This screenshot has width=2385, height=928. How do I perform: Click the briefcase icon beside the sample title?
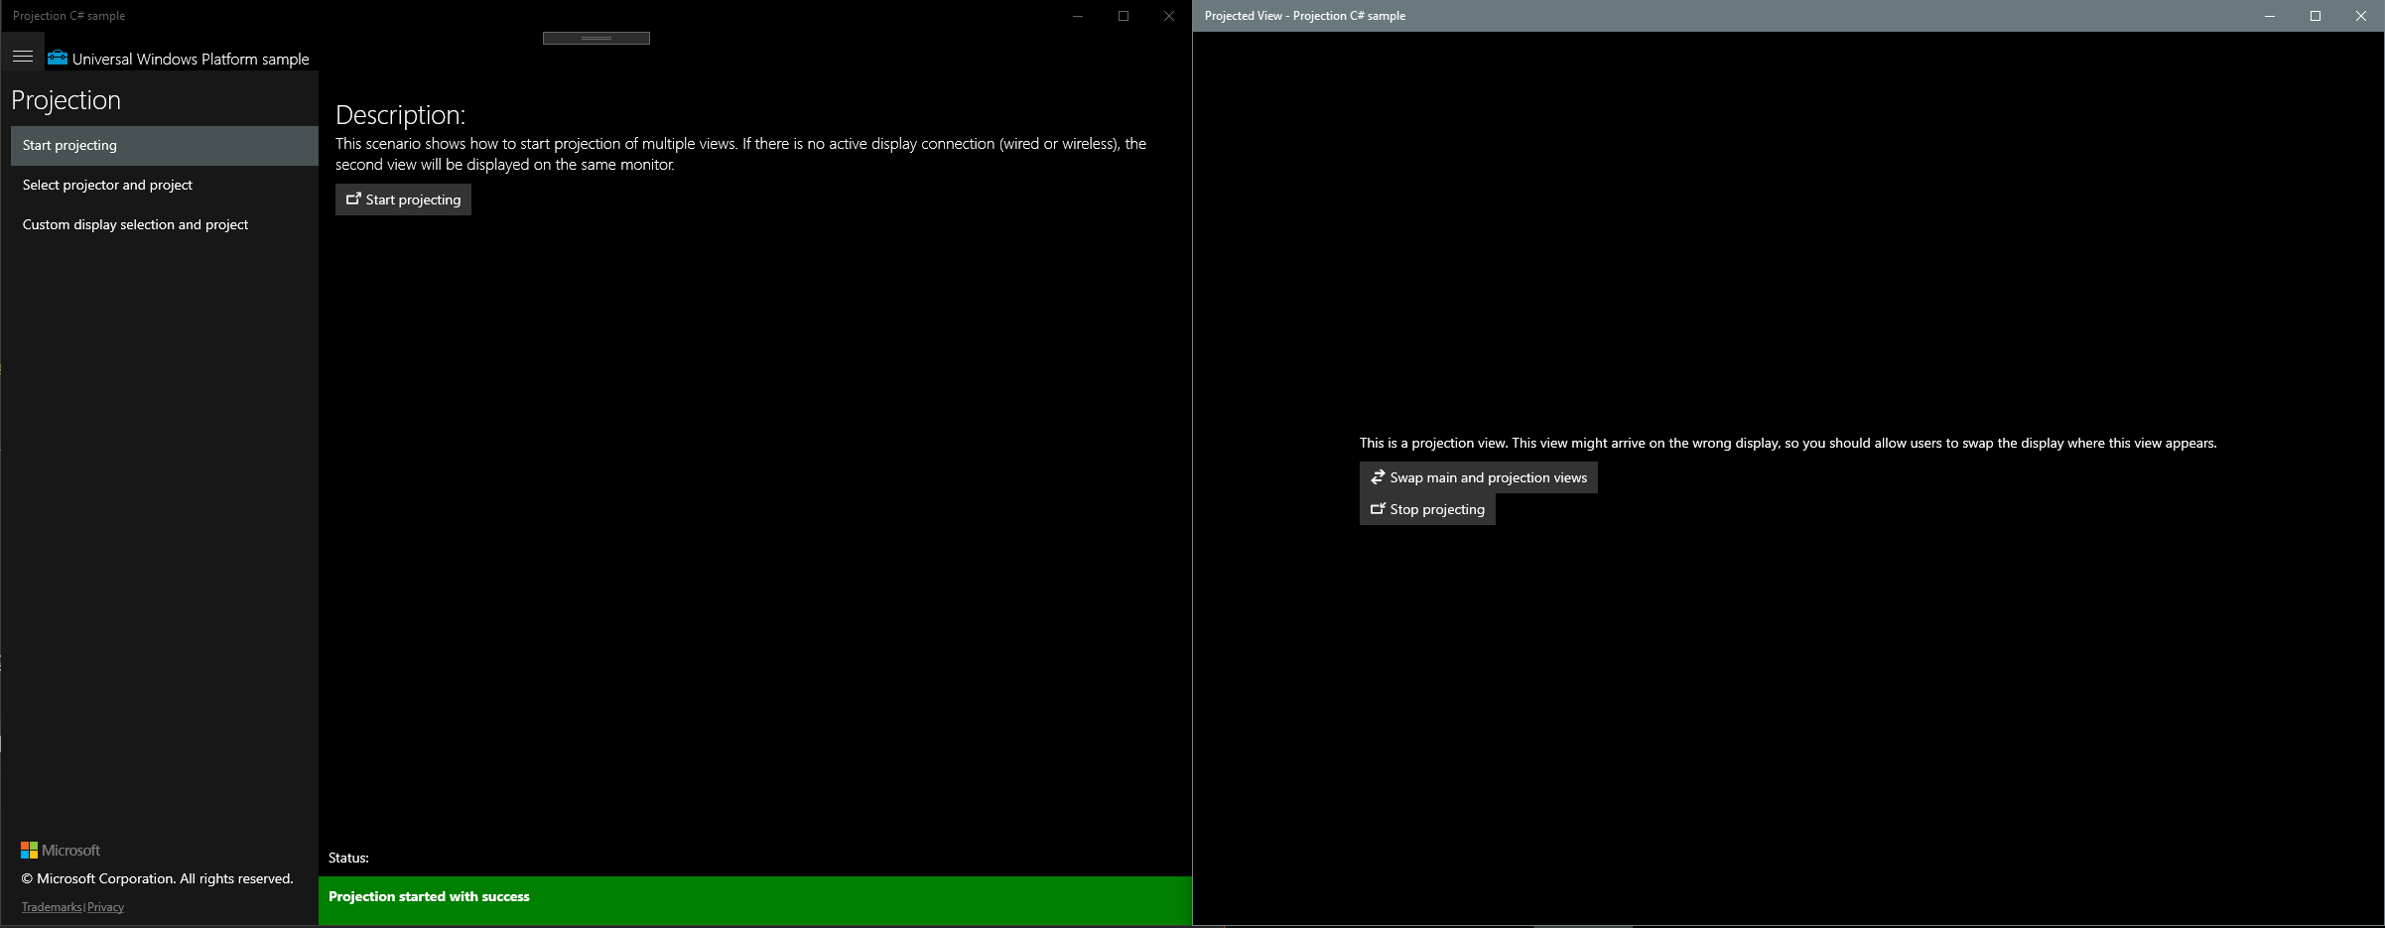point(57,59)
